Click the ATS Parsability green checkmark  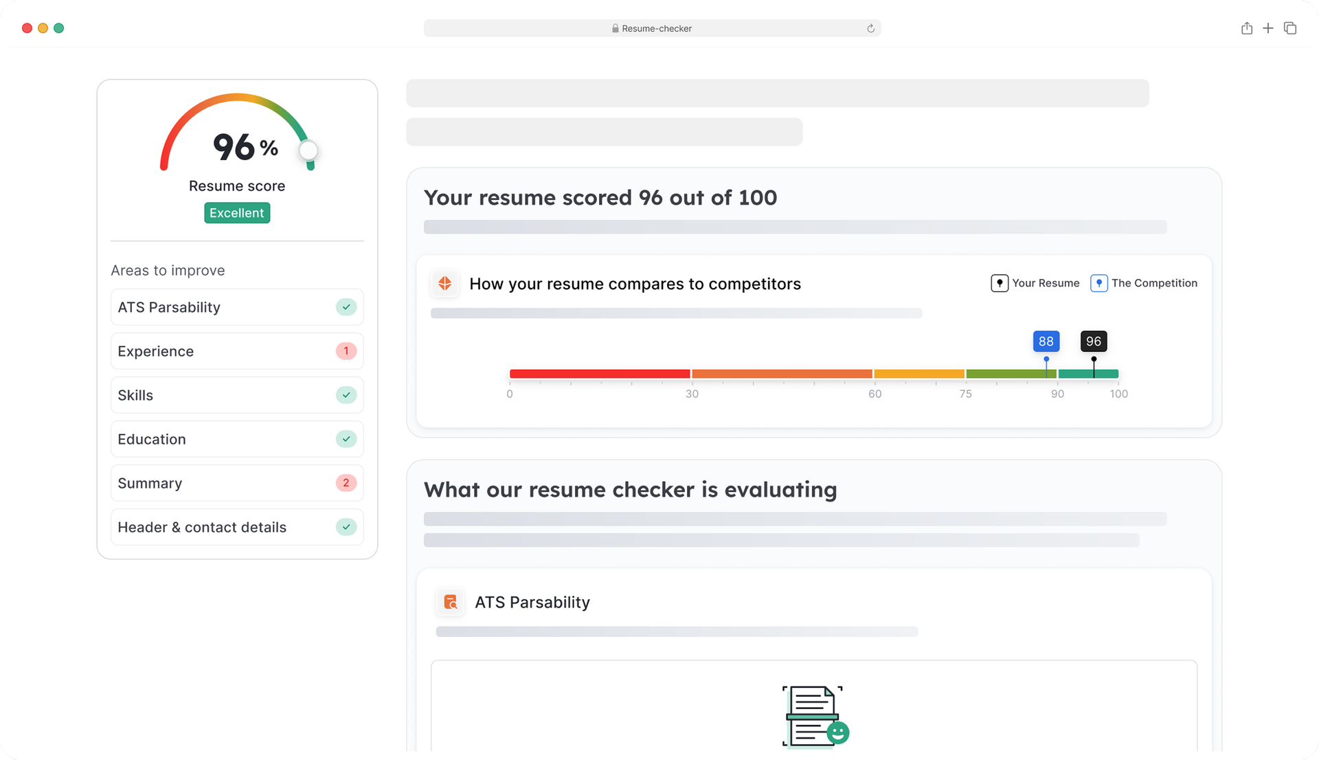346,307
